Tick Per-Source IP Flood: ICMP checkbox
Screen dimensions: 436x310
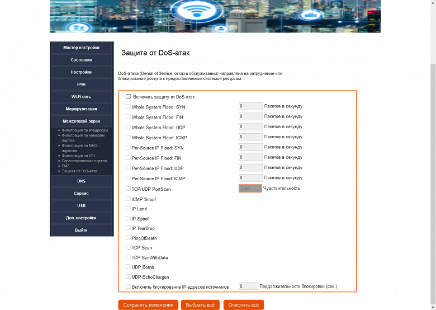128,178
